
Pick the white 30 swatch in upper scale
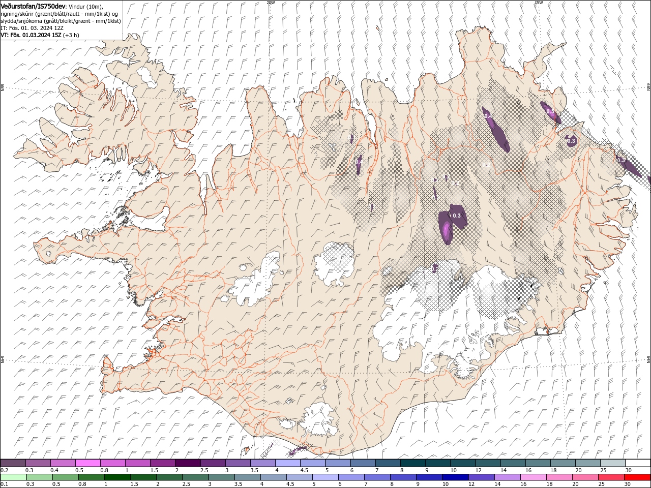[x=638, y=463]
